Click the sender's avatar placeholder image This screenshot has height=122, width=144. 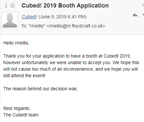click(10, 20)
